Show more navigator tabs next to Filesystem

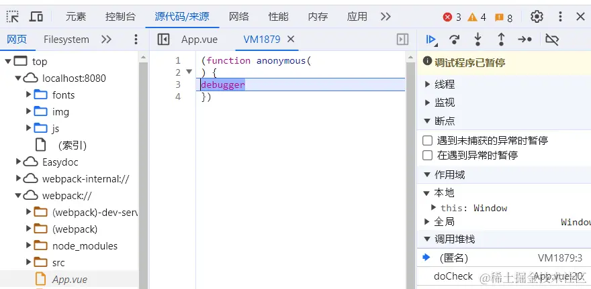107,39
